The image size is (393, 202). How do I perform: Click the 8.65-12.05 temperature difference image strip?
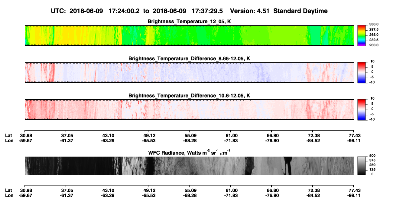click(x=189, y=72)
